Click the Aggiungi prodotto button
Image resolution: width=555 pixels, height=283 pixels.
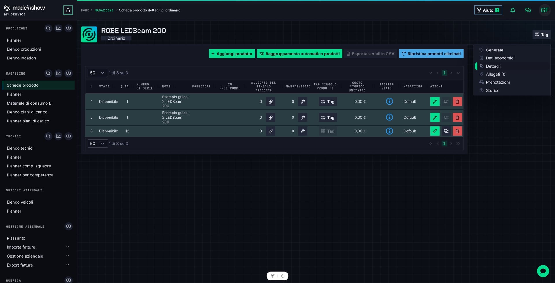(232, 54)
